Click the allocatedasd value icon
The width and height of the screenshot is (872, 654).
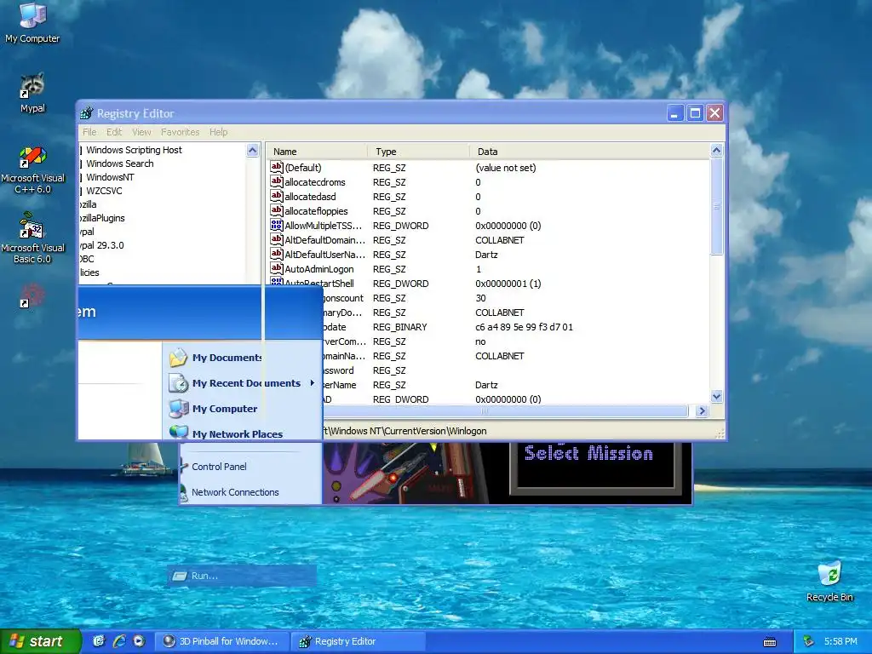click(277, 196)
